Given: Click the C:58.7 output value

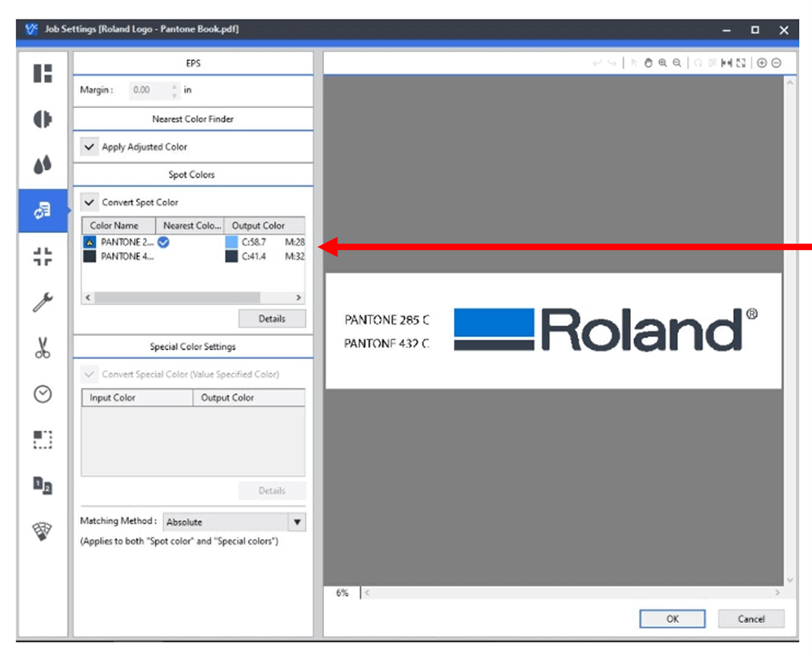Looking at the screenshot, I should tap(253, 242).
